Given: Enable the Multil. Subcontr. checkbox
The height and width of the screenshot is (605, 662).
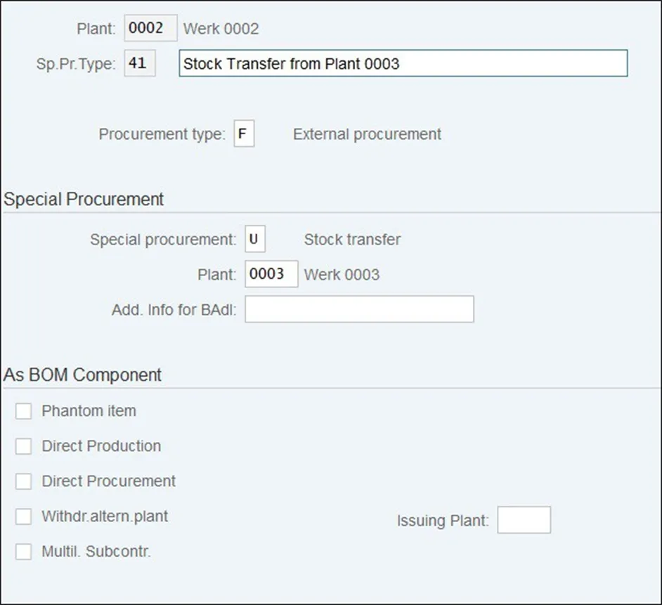Looking at the screenshot, I should (24, 552).
